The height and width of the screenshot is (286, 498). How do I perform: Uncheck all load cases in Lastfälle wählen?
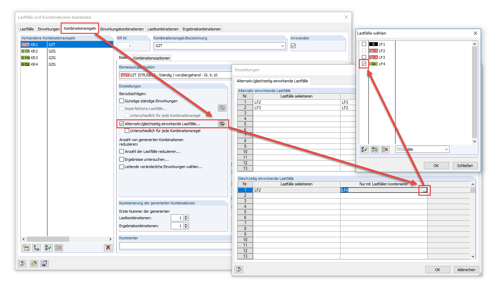pos(385,149)
